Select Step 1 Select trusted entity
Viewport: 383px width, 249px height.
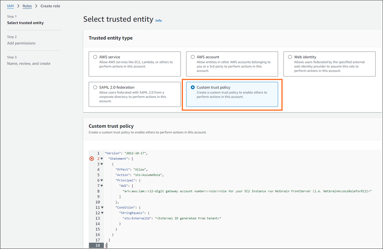point(25,23)
